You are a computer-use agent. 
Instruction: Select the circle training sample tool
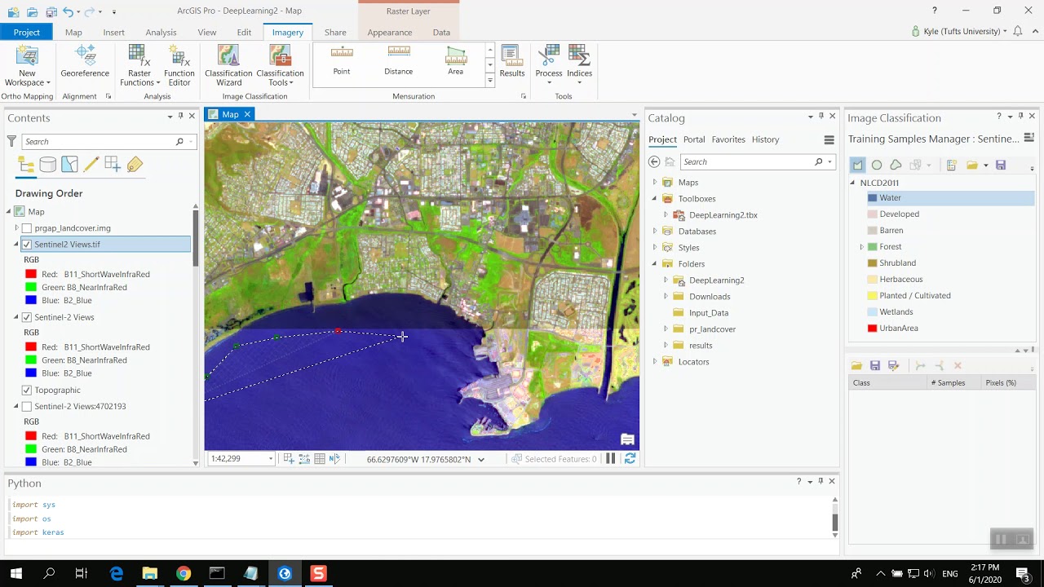(x=877, y=165)
